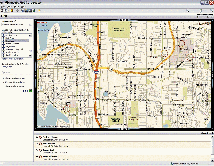214x166 pixels.
Task: Click 'Mobile Contacts may locate me' status
Action: point(184,164)
